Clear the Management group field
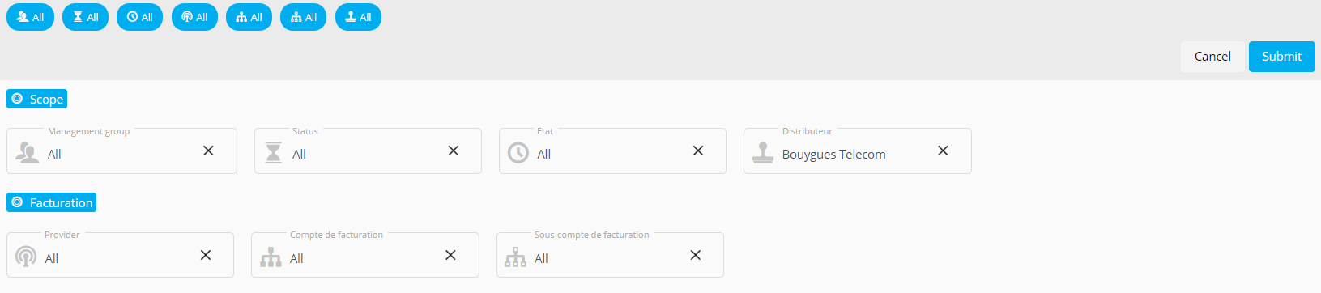This screenshot has width=1321, height=293. point(208,151)
